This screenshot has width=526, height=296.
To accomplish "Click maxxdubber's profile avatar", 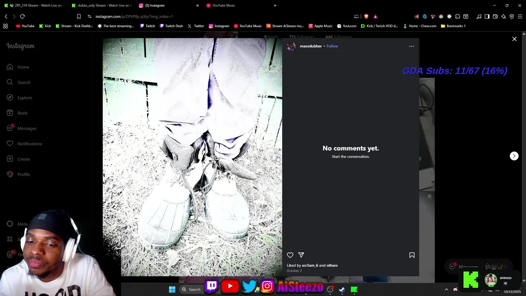I will tap(291, 46).
